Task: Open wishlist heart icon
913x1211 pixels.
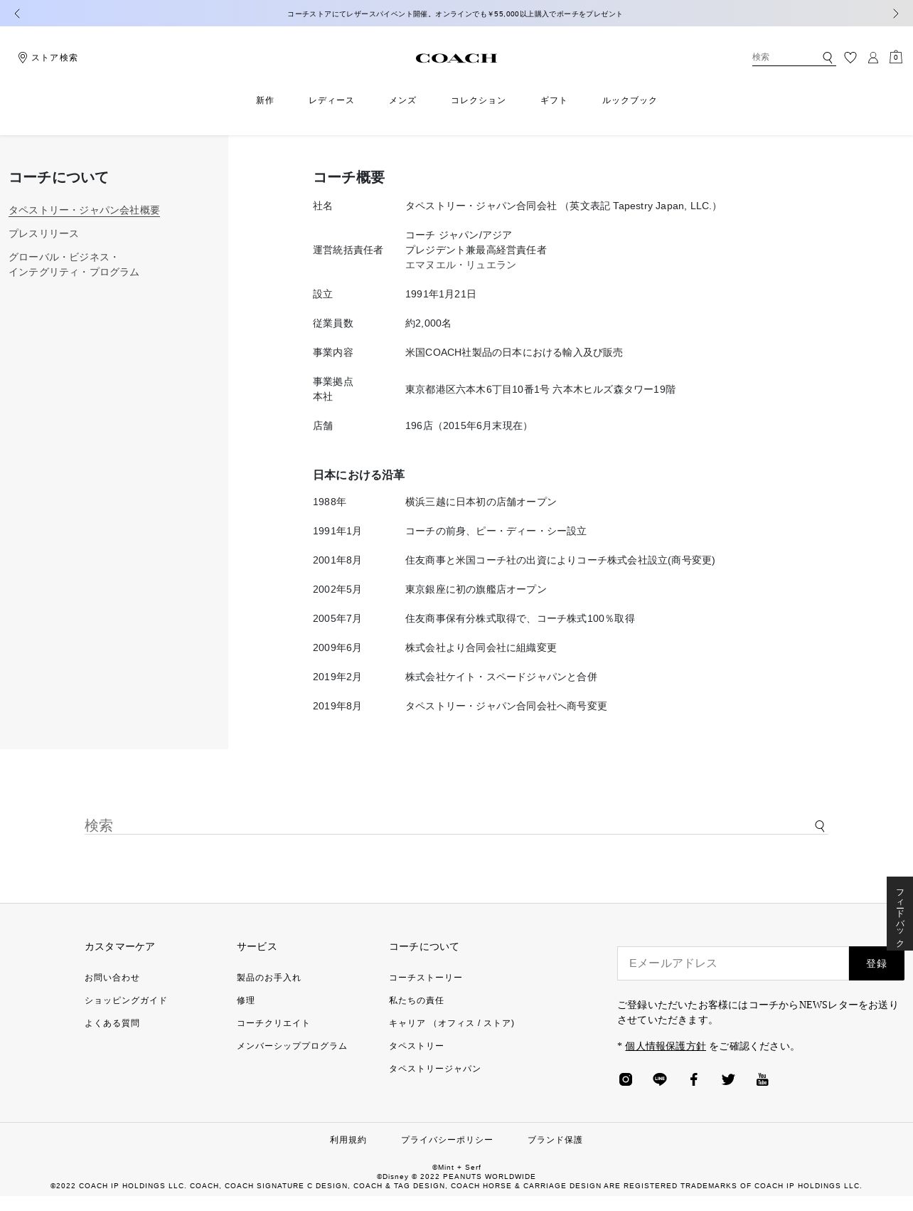Action: (x=850, y=58)
